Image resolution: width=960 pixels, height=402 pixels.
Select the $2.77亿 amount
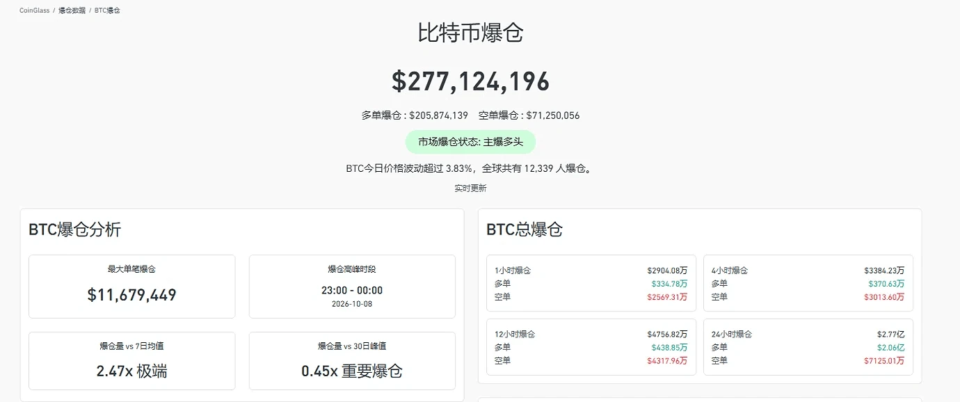891,335
